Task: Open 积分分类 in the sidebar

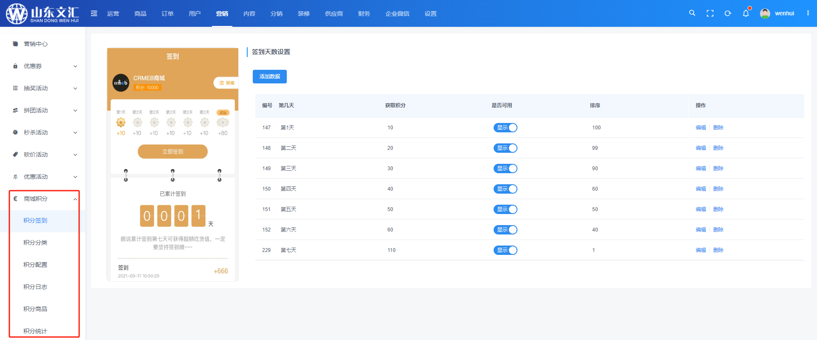Action: click(35, 243)
